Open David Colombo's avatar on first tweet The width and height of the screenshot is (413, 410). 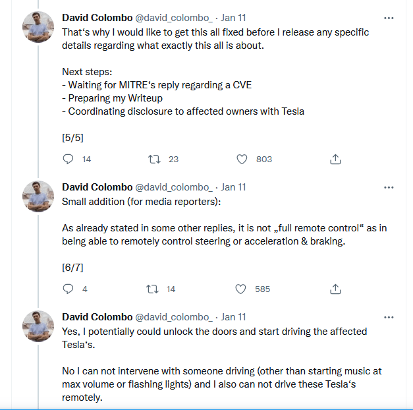(38, 27)
